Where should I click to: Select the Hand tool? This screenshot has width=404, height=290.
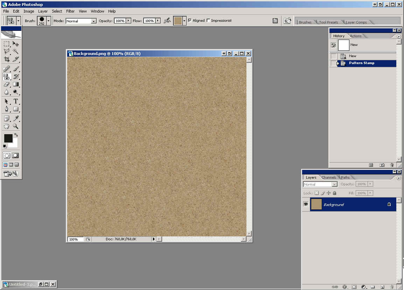pos(7,126)
